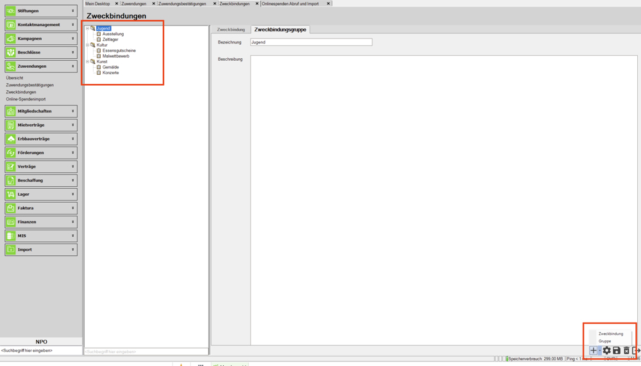Select Zweckbindung in the popup menu
641x366 pixels.
click(x=610, y=333)
